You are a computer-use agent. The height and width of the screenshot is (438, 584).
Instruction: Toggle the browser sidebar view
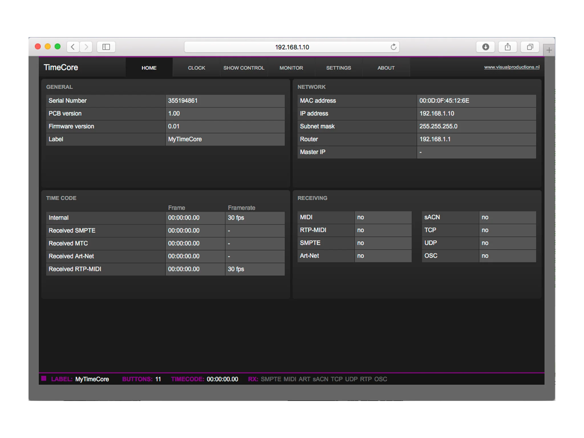click(106, 47)
